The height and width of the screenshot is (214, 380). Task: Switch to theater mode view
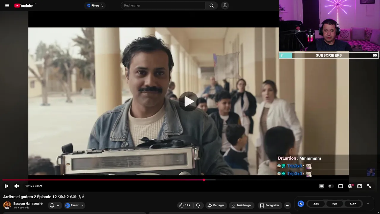(360, 186)
